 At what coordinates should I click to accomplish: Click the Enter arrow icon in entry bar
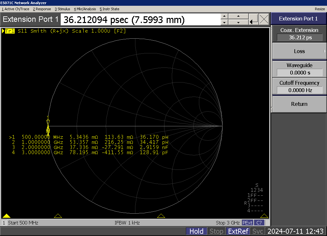(x=254, y=20)
